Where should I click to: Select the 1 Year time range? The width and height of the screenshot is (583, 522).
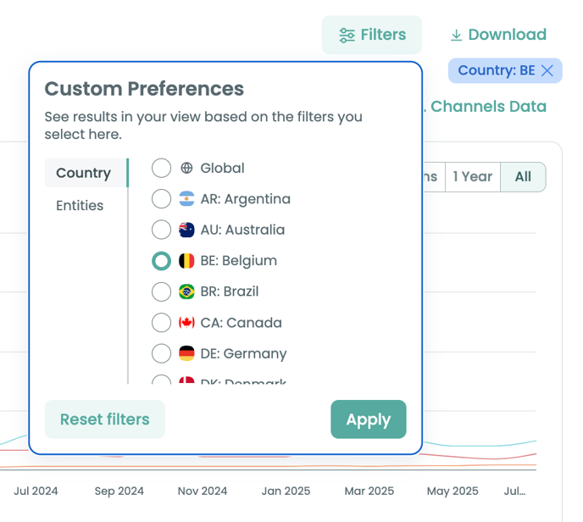[472, 176]
